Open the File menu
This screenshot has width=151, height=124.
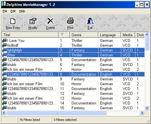pyautogui.click(x=5, y=11)
